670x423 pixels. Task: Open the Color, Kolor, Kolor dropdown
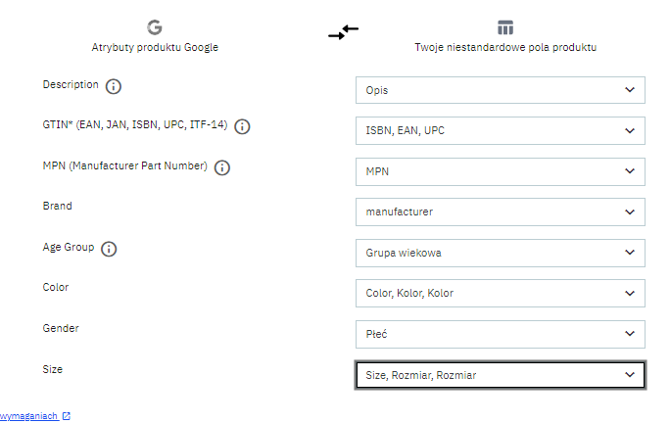[500, 293]
